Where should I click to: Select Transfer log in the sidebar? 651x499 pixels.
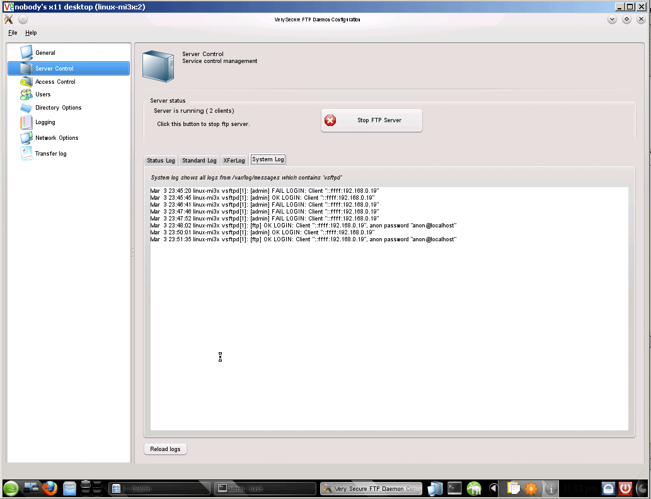(x=50, y=154)
